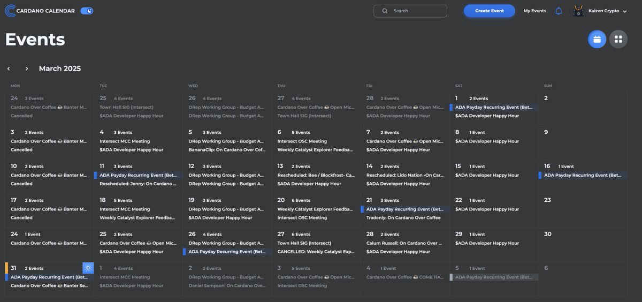Click the search magnifier icon
642x302 pixels.
click(385, 11)
